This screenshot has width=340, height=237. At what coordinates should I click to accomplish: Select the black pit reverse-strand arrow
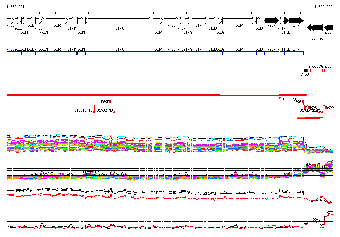pyautogui.click(x=329, y=28)
